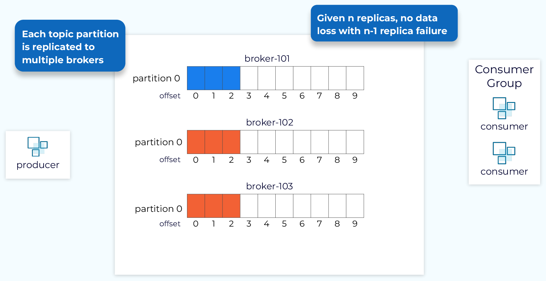The height and width of the screenshot is (281, 546).
Task: Click the Consumer Group heading
Action: pyautogui.click(x=504, y=76)
